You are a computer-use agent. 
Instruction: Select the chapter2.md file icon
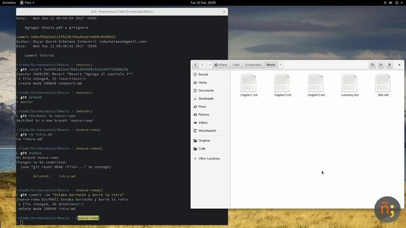(282, 83)
